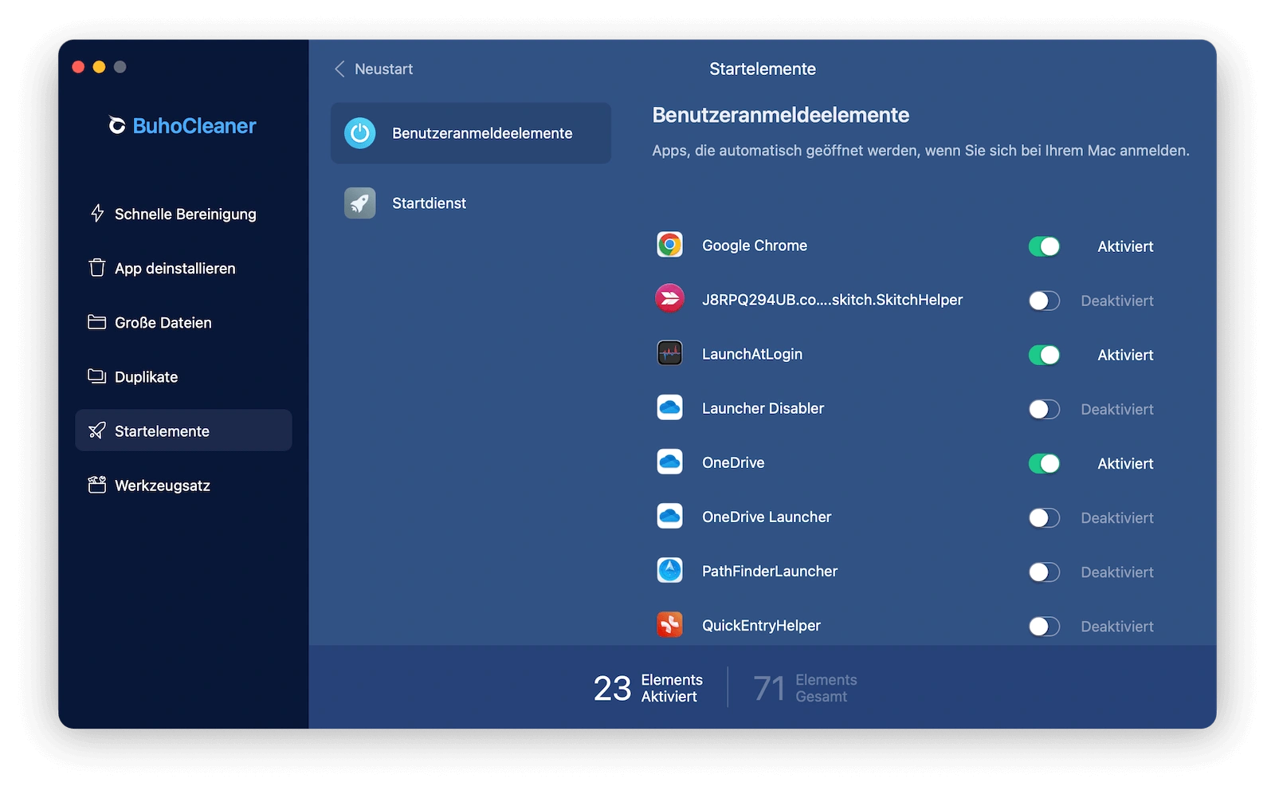This screenshot has width=1275, height=806.
Task: Enable the Launcher Disabler toggle
Action: click(1044, 409)
